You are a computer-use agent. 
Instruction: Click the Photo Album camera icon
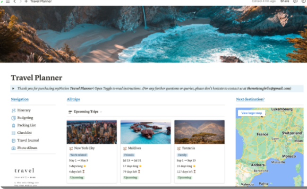pos(13,148)
